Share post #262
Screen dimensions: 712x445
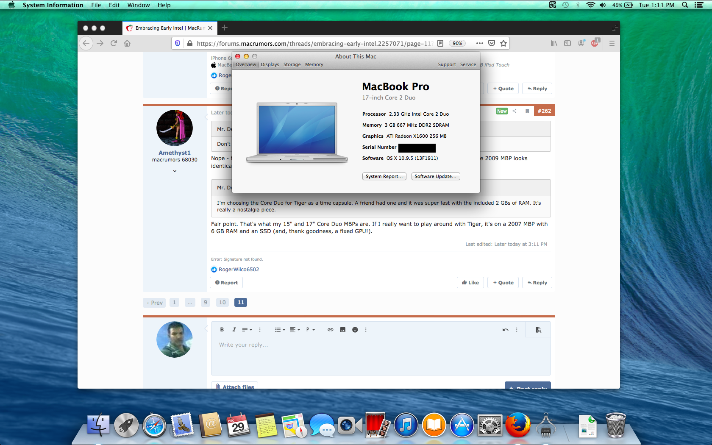tap(515, 111)
